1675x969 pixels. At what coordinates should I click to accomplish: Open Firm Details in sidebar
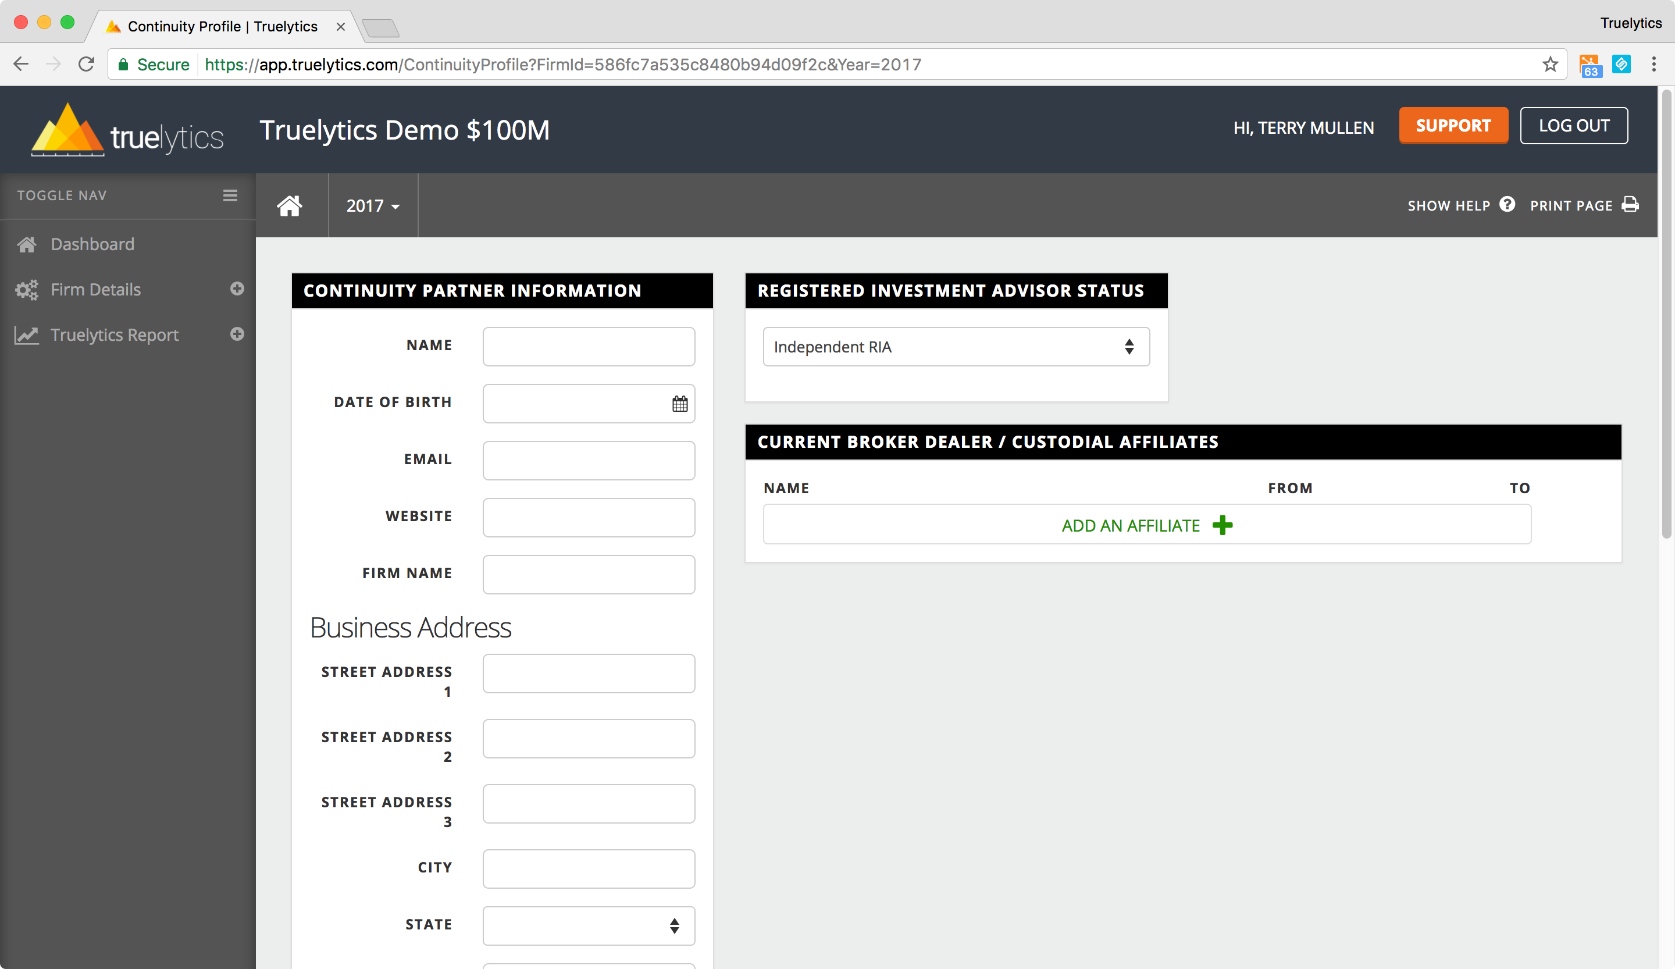pyautogui.click(x=96, y=289)
